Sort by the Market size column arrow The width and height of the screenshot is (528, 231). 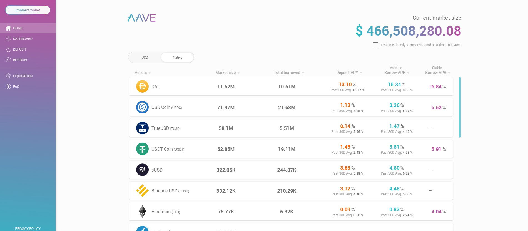238,73
